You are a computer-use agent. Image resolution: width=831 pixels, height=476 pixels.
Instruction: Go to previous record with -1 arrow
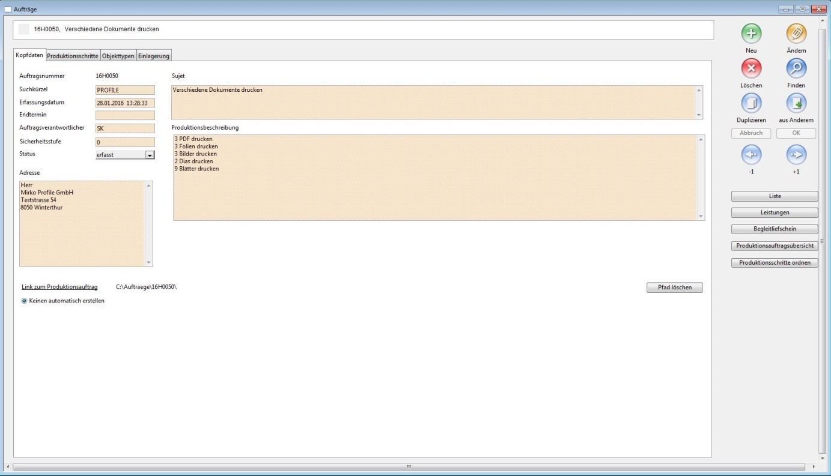coord(751,155)
